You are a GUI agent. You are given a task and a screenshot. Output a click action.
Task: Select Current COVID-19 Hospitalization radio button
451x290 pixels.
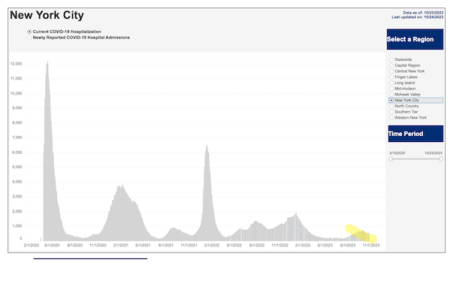point(29,32)
